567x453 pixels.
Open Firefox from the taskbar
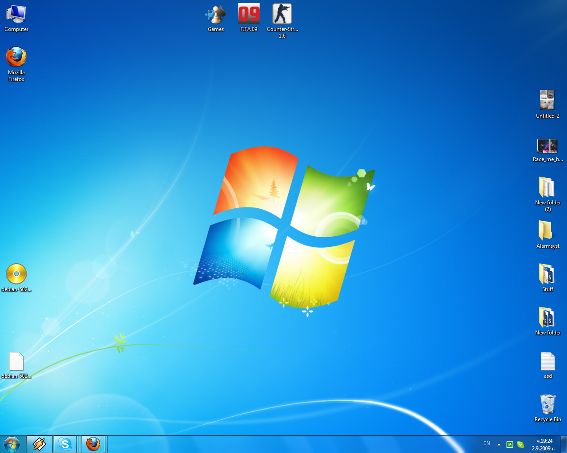(x=93, y=444)
